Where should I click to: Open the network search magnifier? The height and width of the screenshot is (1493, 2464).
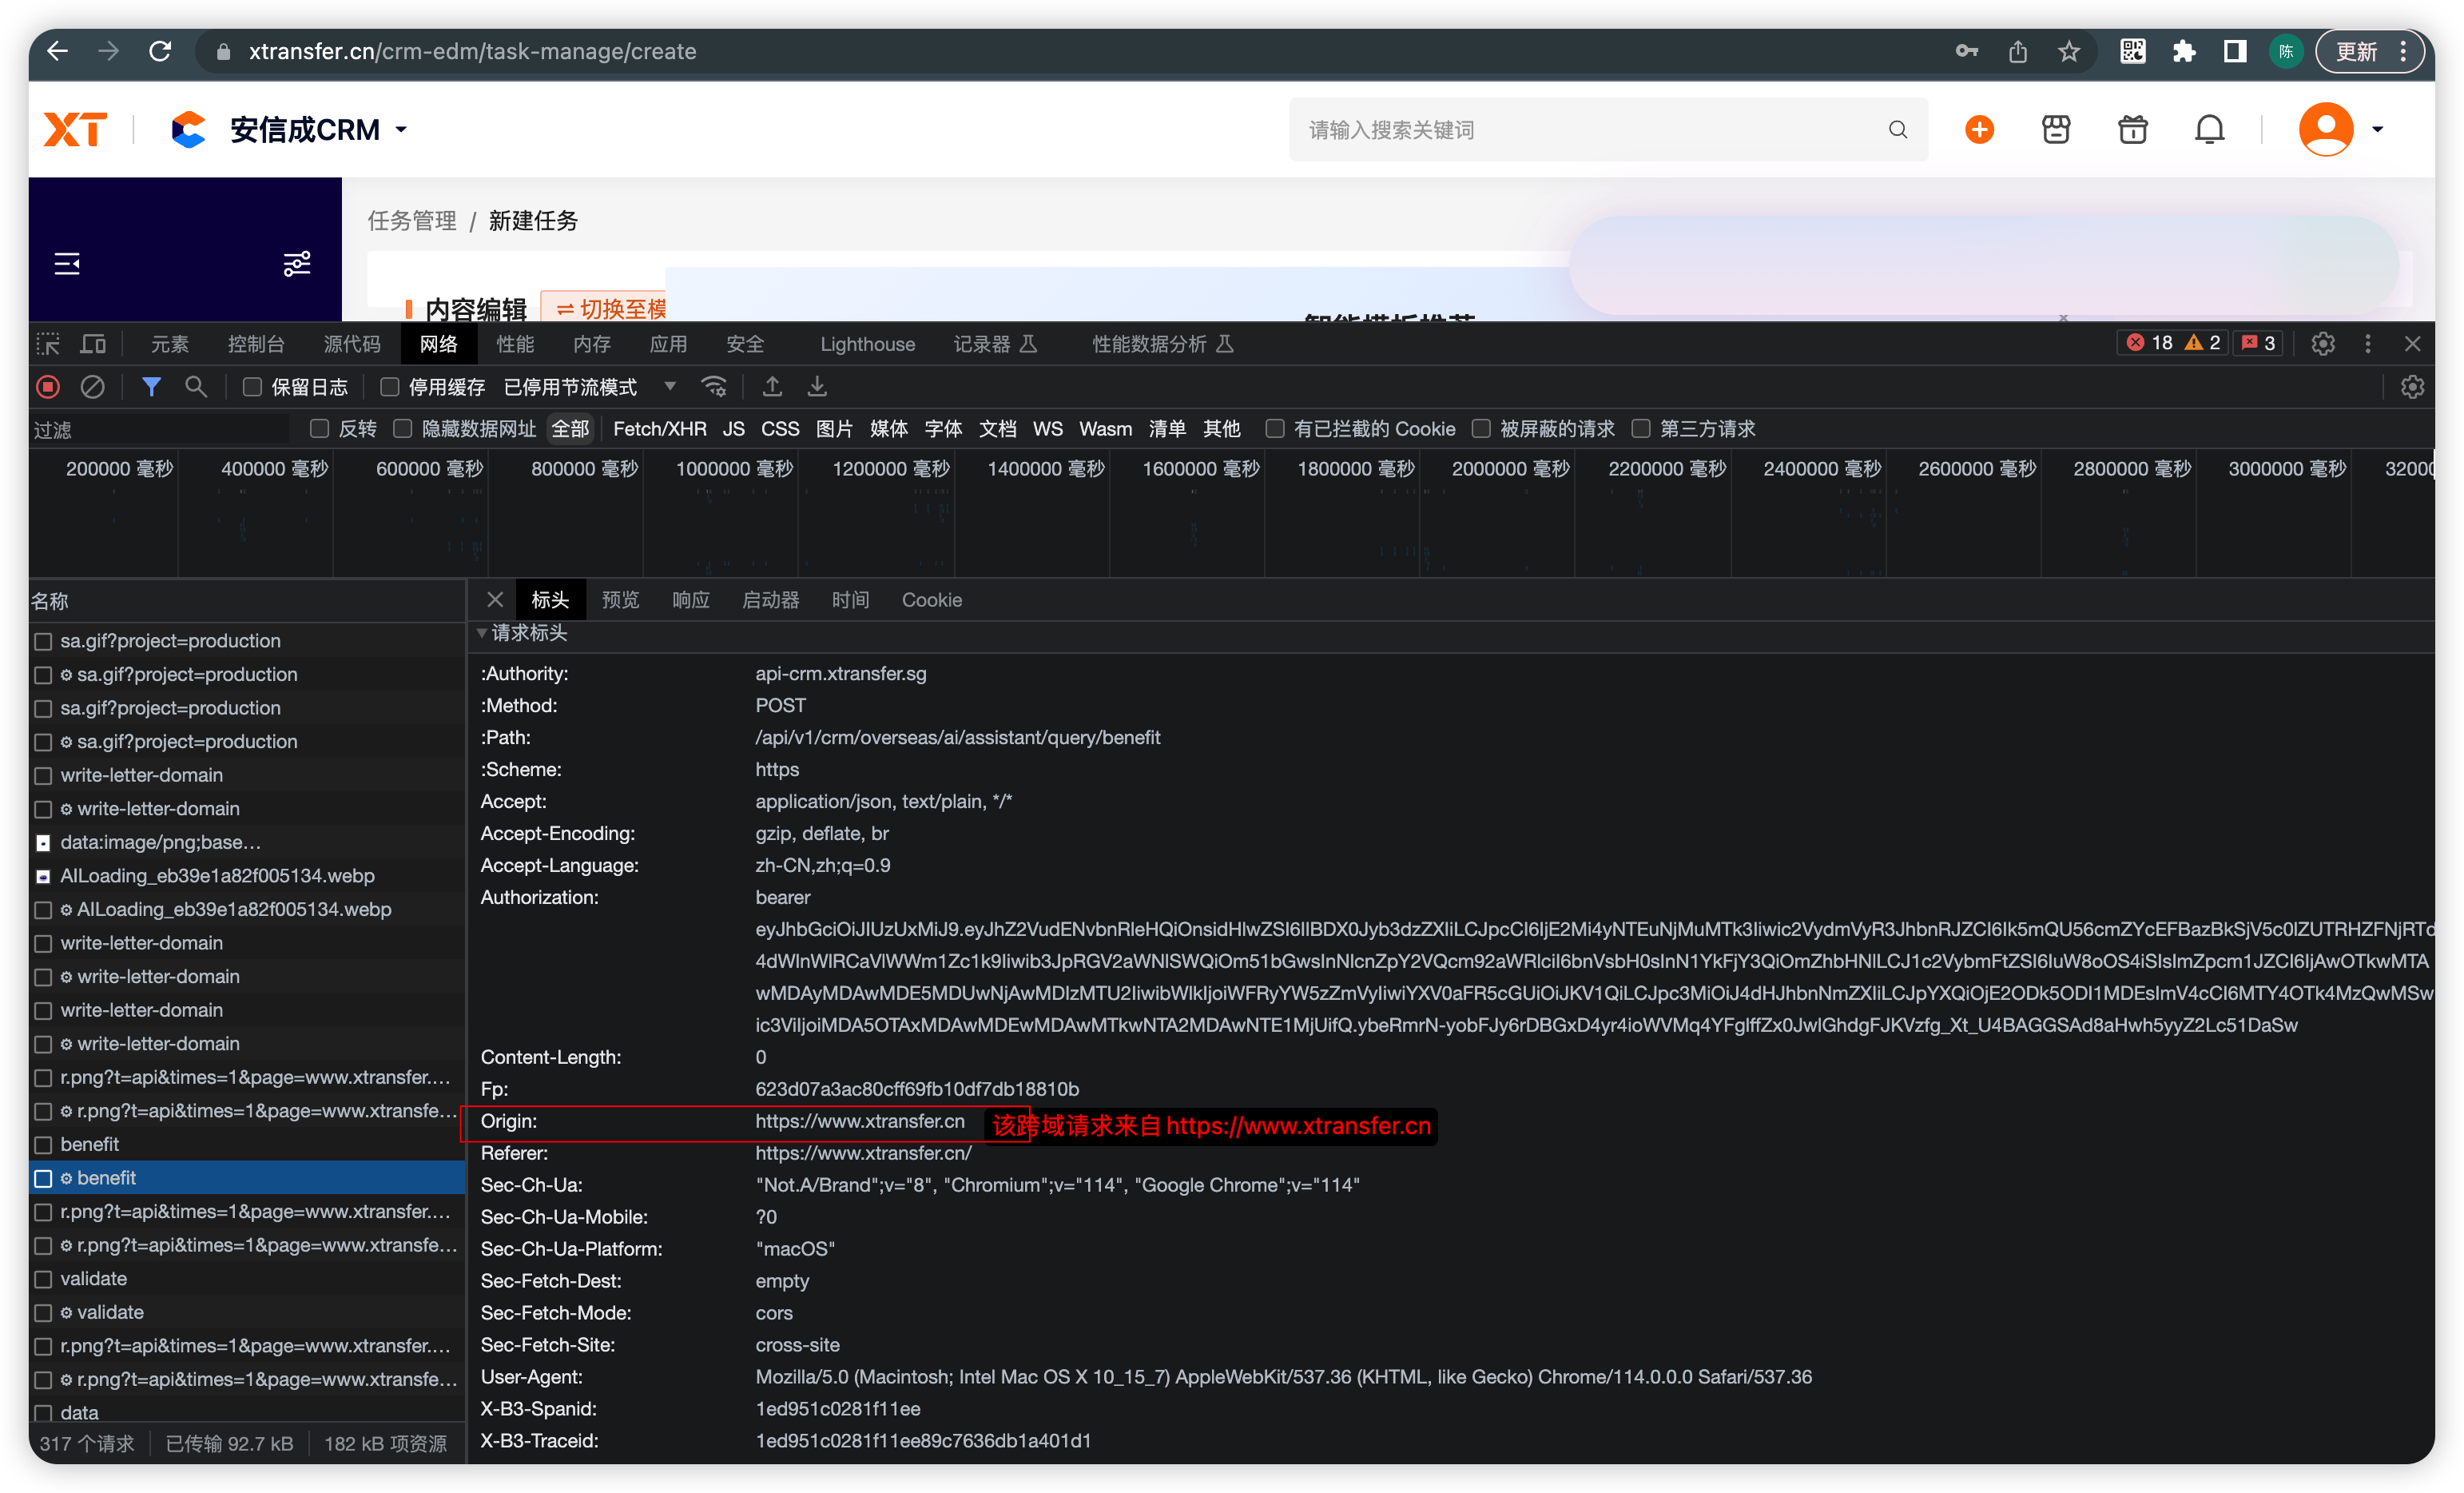tap(196, 386)
